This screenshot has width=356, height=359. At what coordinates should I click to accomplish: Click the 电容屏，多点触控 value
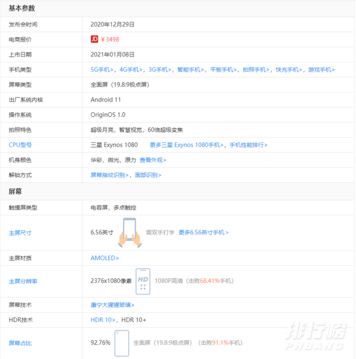pos(113,208)
